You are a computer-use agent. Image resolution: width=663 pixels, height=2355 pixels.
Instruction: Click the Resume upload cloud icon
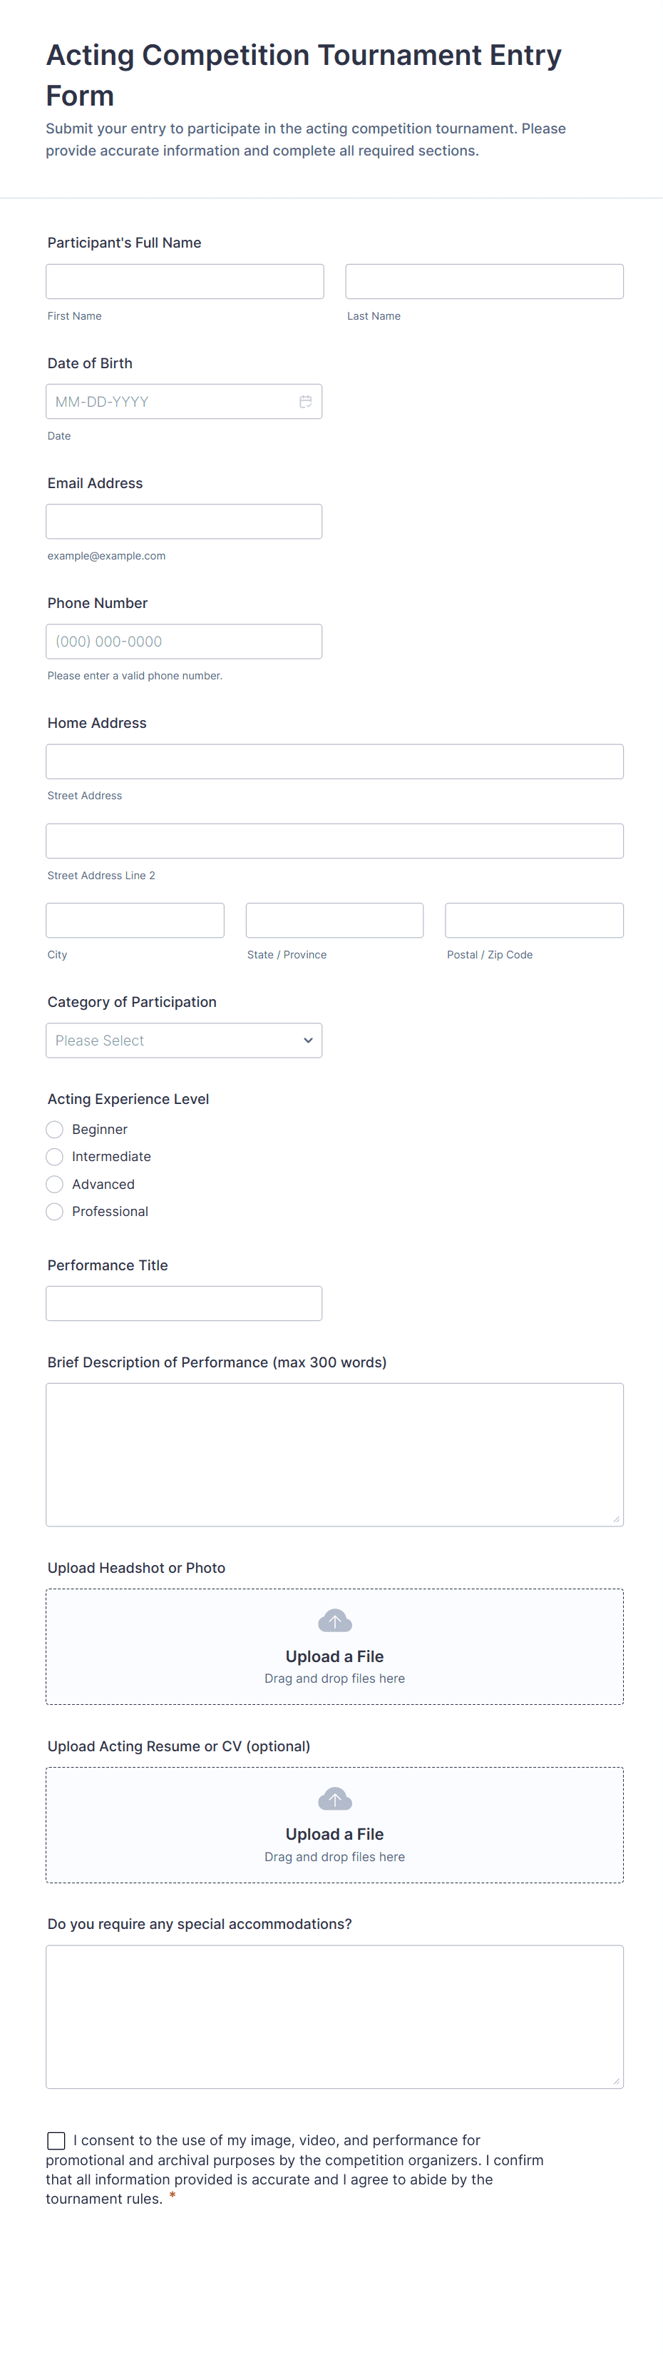click(334, 1799)
